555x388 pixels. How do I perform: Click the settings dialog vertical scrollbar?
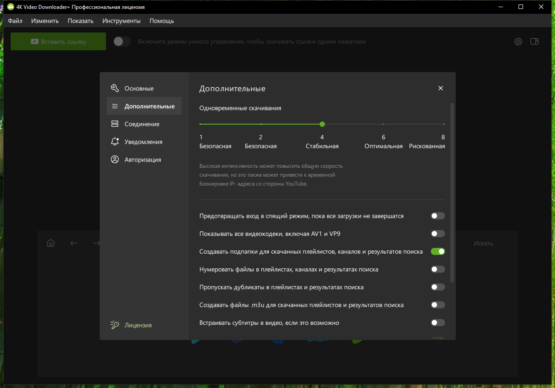pyautogui.click(x=452, y=192)
